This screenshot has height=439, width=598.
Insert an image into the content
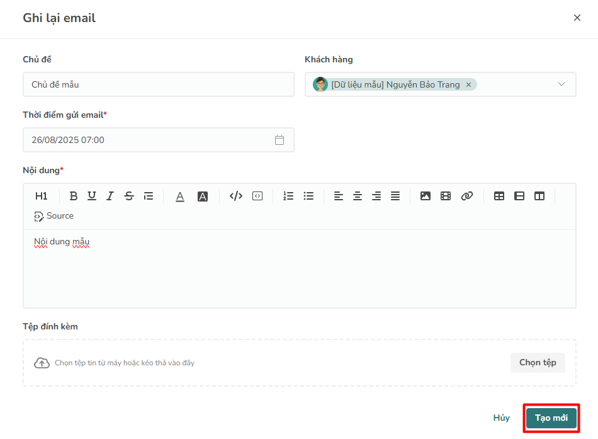[426, 196]
